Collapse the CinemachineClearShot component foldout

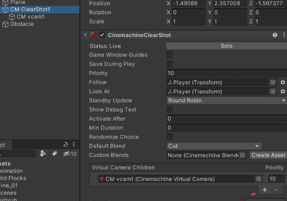pos(85,35)
